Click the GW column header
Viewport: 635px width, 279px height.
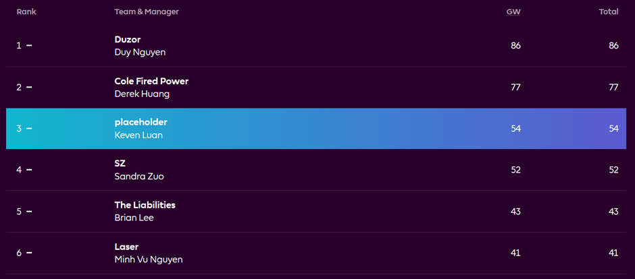tap(513, 12)
